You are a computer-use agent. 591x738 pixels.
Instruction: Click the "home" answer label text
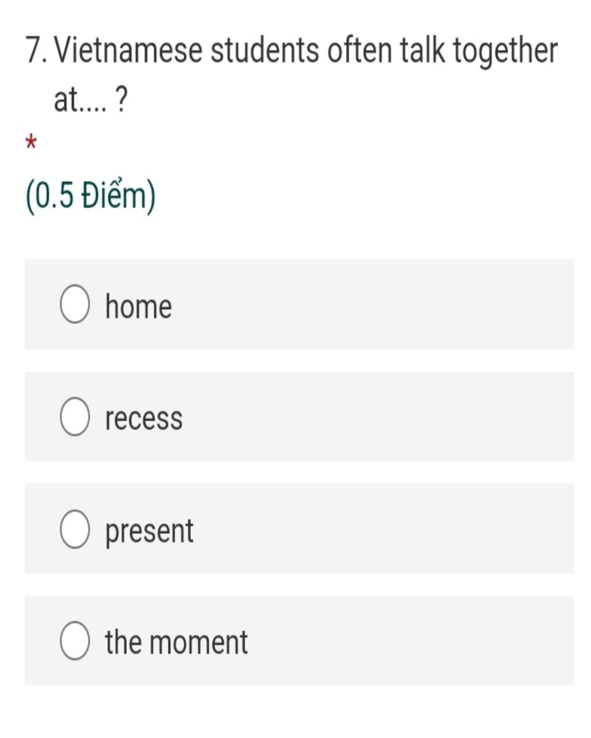[139, 306]
